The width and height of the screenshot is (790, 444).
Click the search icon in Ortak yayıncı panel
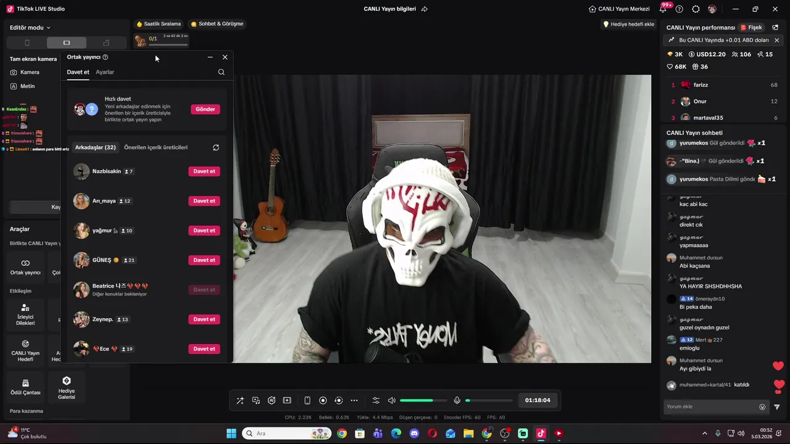[x=222, y=72]
